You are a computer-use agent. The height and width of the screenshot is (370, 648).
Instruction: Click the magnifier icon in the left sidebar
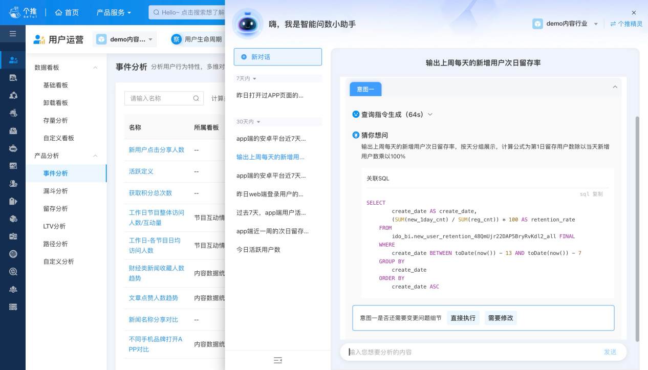pyautogui.click(x=12, y=272)
